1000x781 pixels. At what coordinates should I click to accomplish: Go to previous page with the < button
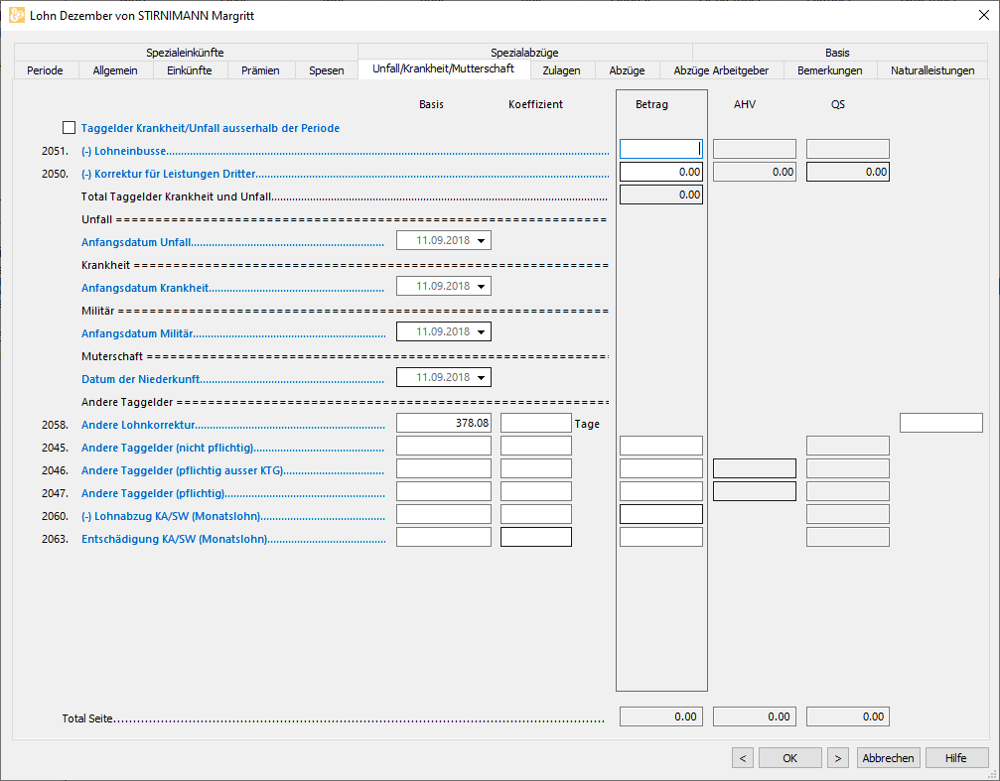(x=743, y=758)
